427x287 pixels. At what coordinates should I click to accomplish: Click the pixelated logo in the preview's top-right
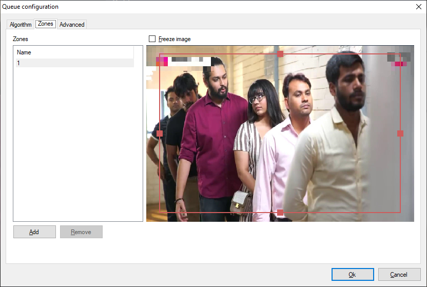point(399,60)
